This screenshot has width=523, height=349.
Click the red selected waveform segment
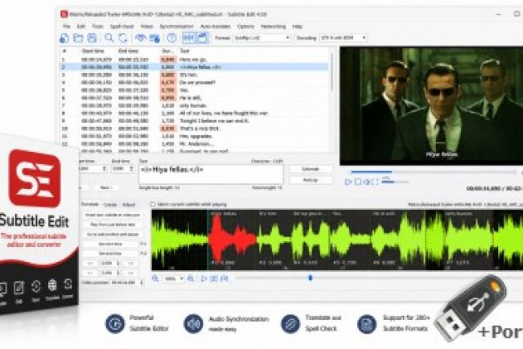coord(233,240)
